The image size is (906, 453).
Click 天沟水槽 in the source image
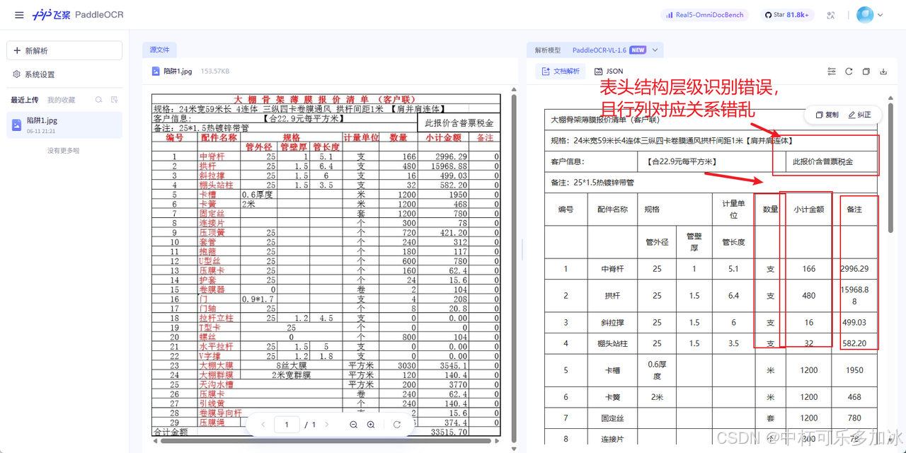216,384
